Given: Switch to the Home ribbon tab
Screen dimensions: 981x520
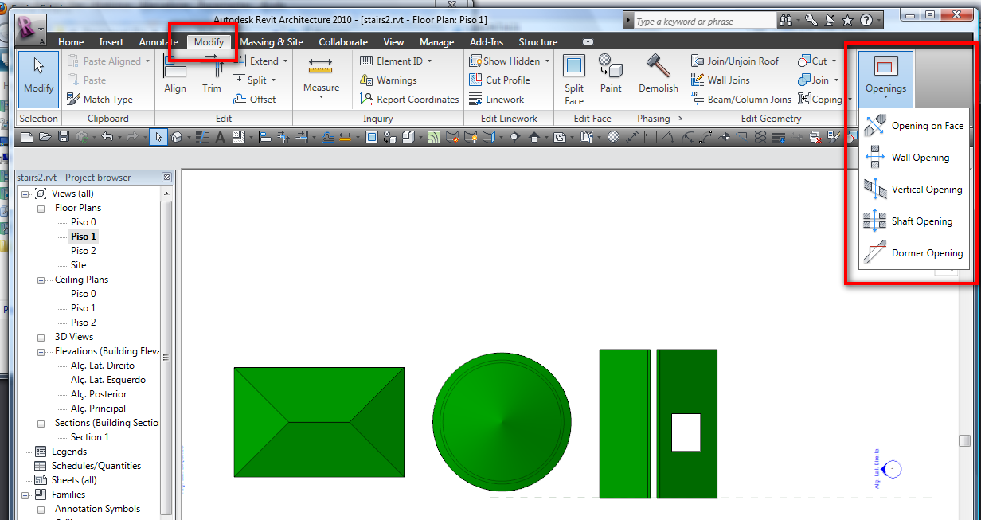Looking at the screenshot, I should click(71, 42).
